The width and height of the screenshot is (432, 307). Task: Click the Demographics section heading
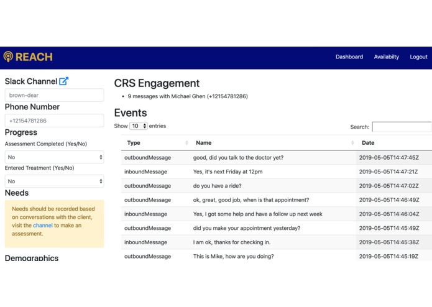32,258
